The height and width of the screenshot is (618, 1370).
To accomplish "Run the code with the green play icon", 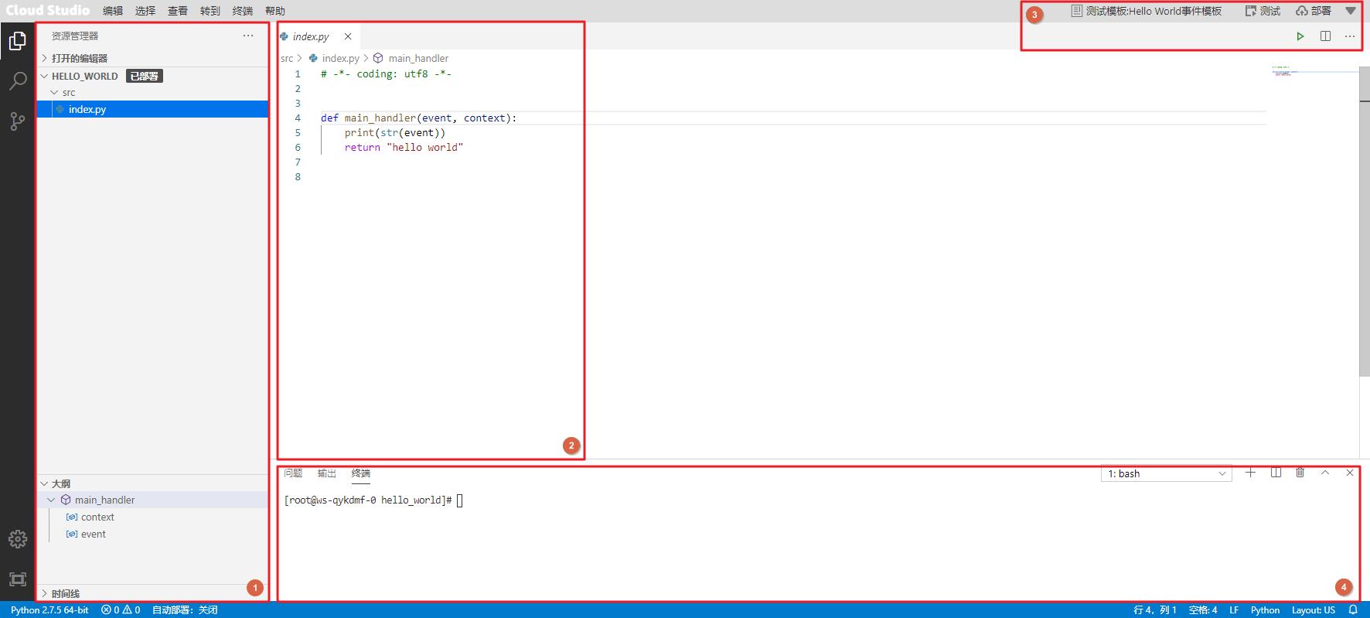I will 1300,36.
